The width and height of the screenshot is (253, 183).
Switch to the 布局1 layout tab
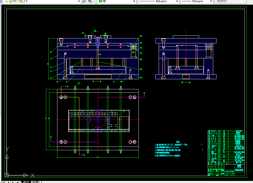36,182
